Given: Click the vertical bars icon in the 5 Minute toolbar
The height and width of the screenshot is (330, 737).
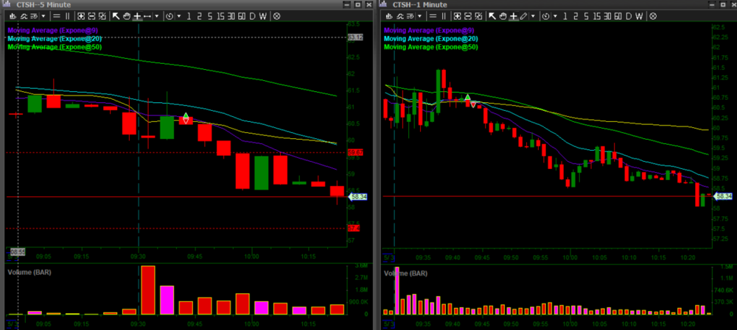Looking at the screenshot, I should click(69, 15).
